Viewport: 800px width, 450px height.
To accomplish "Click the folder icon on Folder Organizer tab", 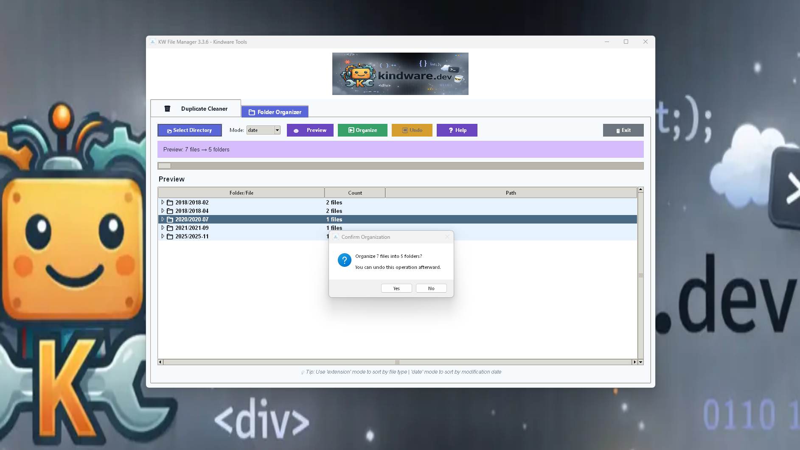I will tap(252, 112).
